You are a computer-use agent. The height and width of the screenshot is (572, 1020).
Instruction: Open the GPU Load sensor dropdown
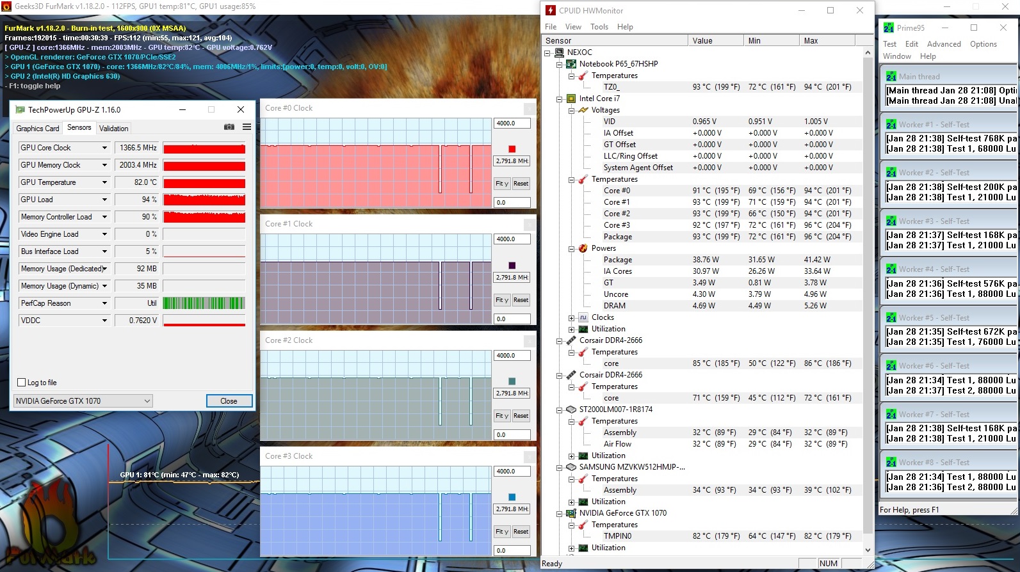point(104,200)
